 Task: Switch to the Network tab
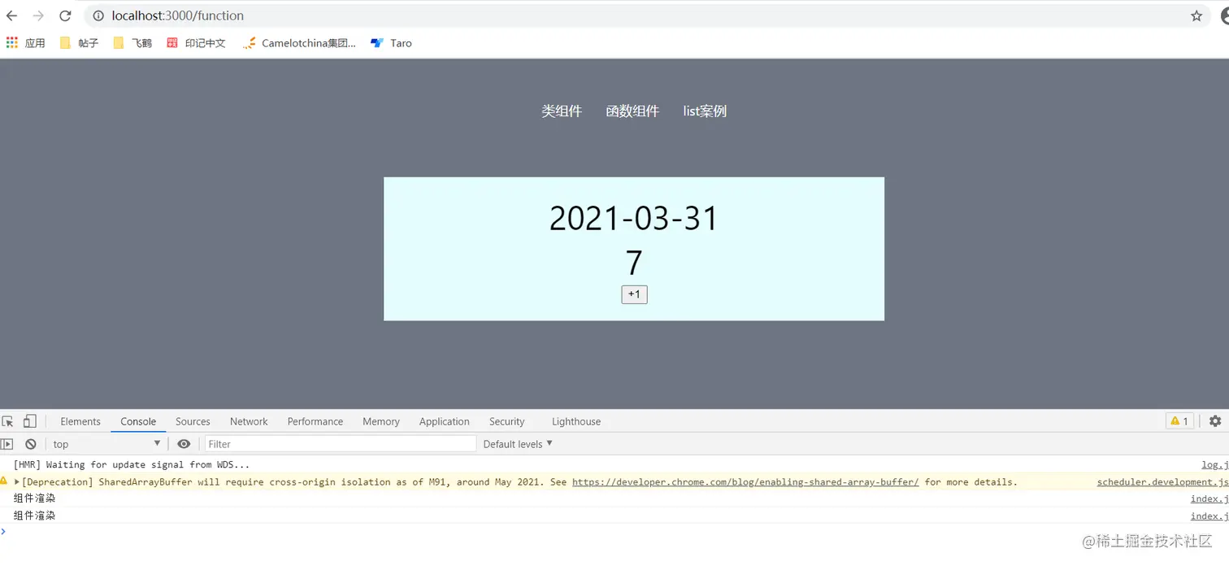(x=249, y=421)
